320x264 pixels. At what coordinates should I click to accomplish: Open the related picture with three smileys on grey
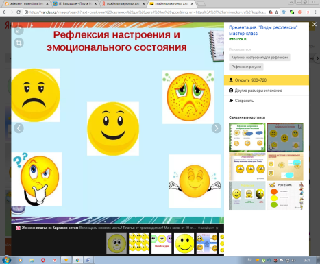click(247, 195)
